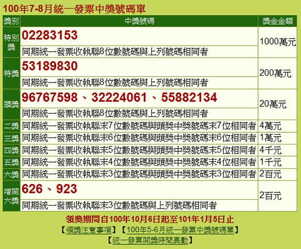Click the 4千元 prize amount
This screenshot has height=249, width=301.
270,150
